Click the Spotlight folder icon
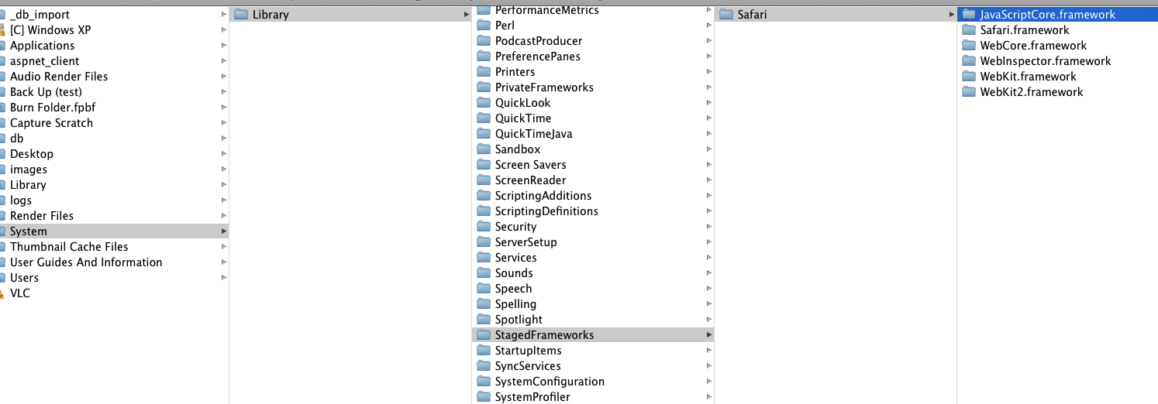1158x404 pixels. pyautogui.click(x=484, y=320)
